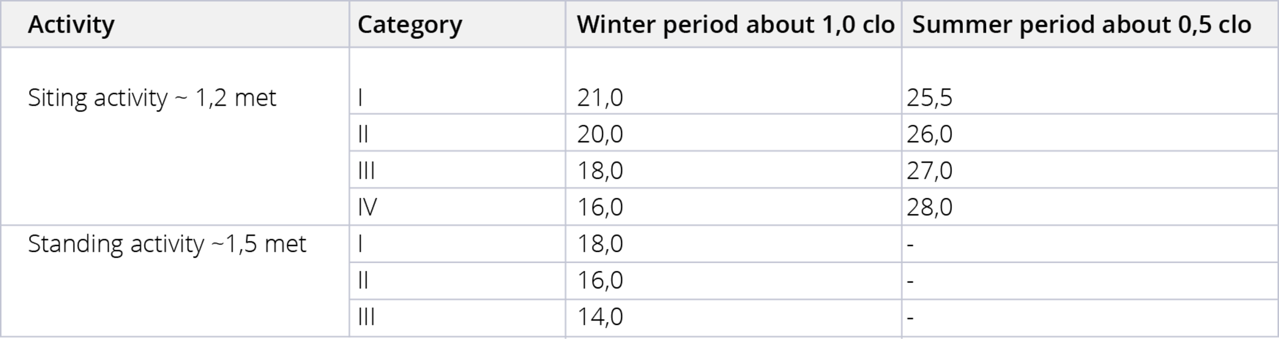Click the 16,0 value in standing category II row
The height and width of the screenshot is (339, 1279).
click(x=734, y=280)
